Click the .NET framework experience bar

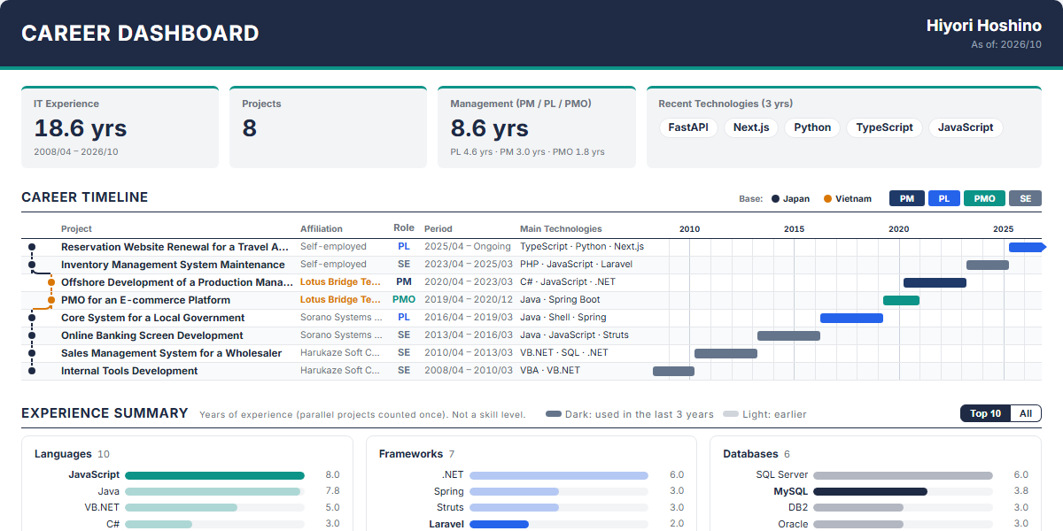[559, 475]
